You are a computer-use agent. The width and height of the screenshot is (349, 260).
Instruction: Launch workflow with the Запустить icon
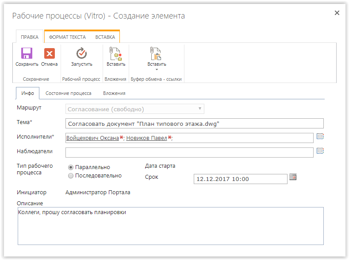click(81, 53)
